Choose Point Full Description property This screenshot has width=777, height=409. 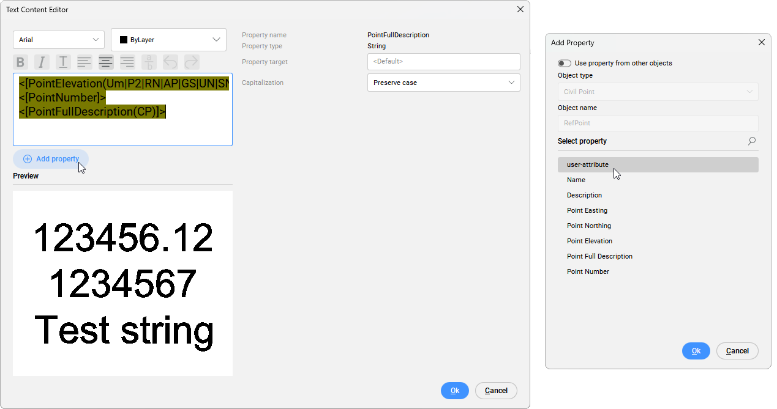[x=599, y=256]
